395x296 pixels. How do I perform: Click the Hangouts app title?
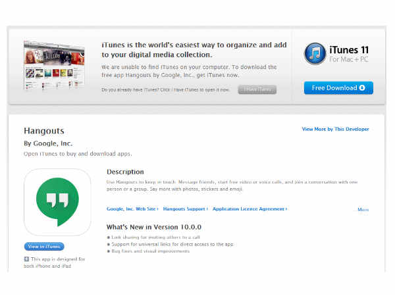pos(44,131)
